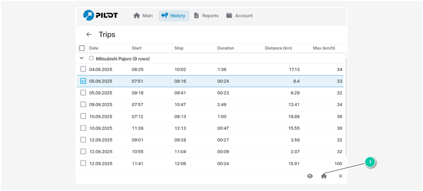
Task: Click the Max (km/h) column header
Action: 324,48
